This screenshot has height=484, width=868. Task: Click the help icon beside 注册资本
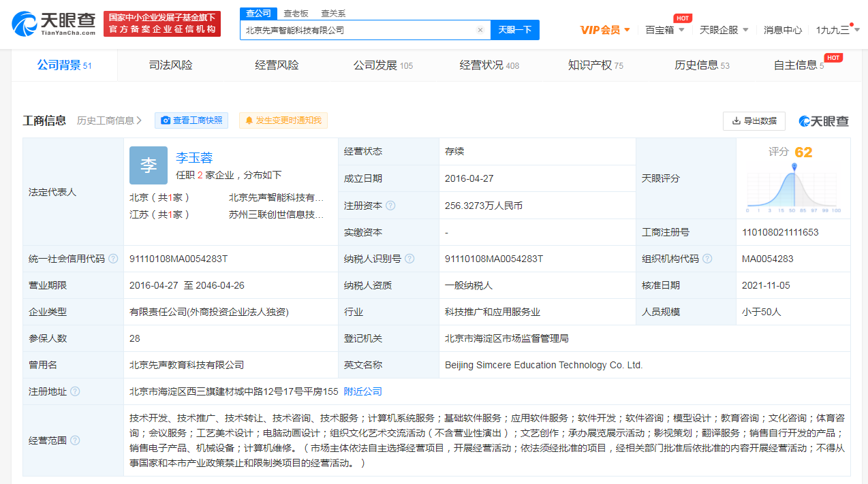[390, 206]
